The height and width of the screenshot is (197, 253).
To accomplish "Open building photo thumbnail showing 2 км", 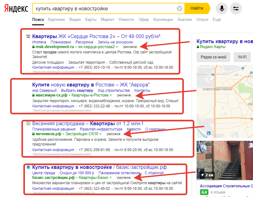I will (225, 160).
